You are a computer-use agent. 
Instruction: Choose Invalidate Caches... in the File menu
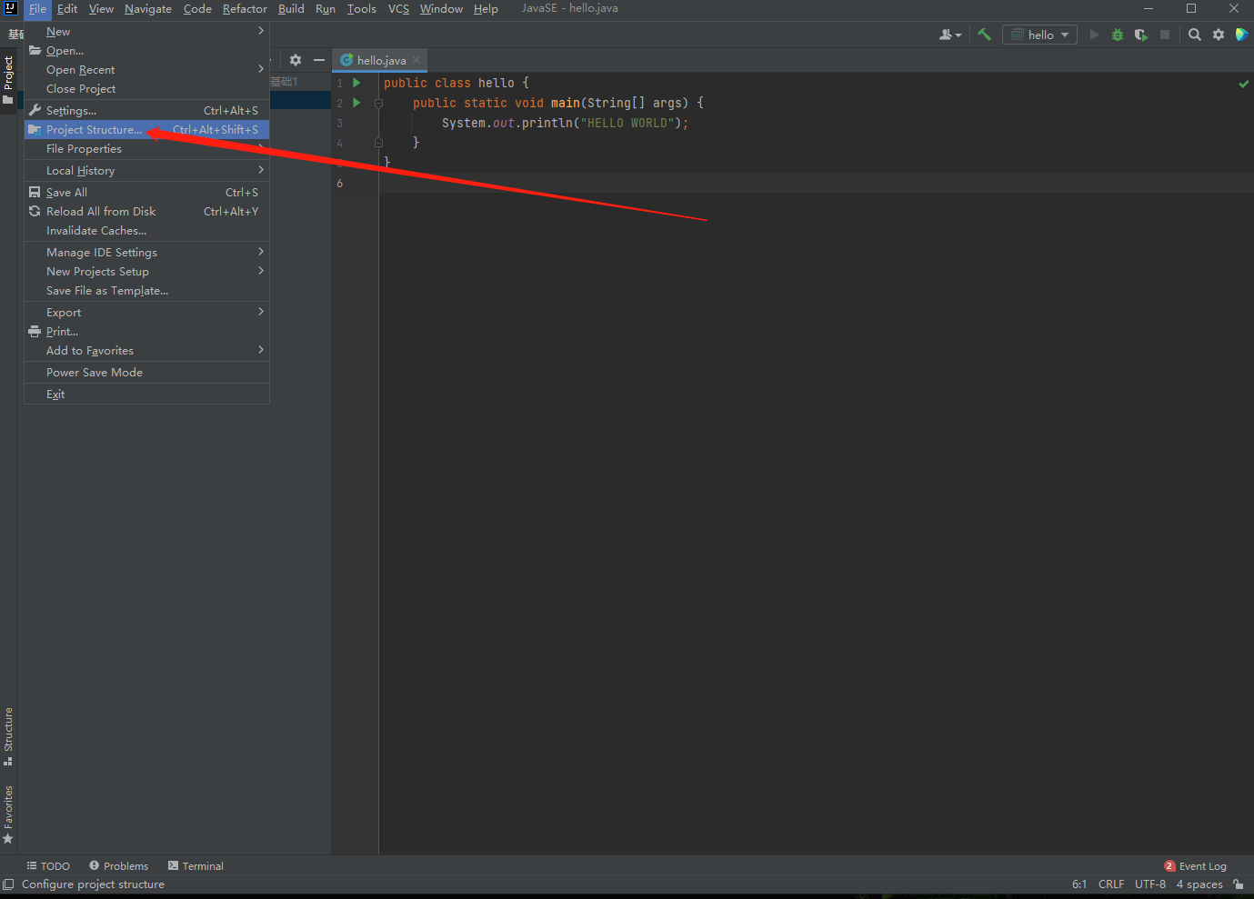click(96, 231)
